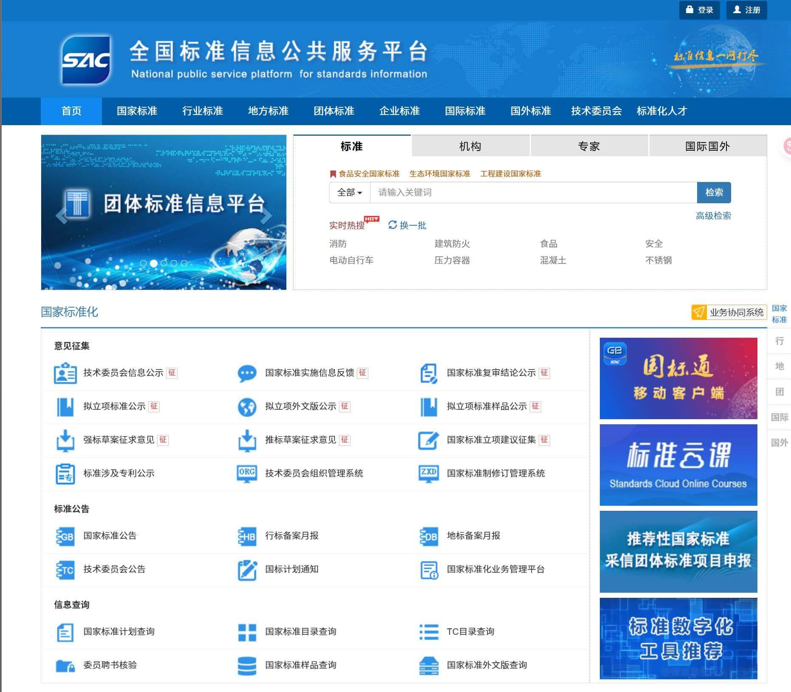Click the 国家标准实施信息反馈 chat bubble icon
Image resolution: width=791 pixels, height=692 pixels.
[x=247, y=373]
